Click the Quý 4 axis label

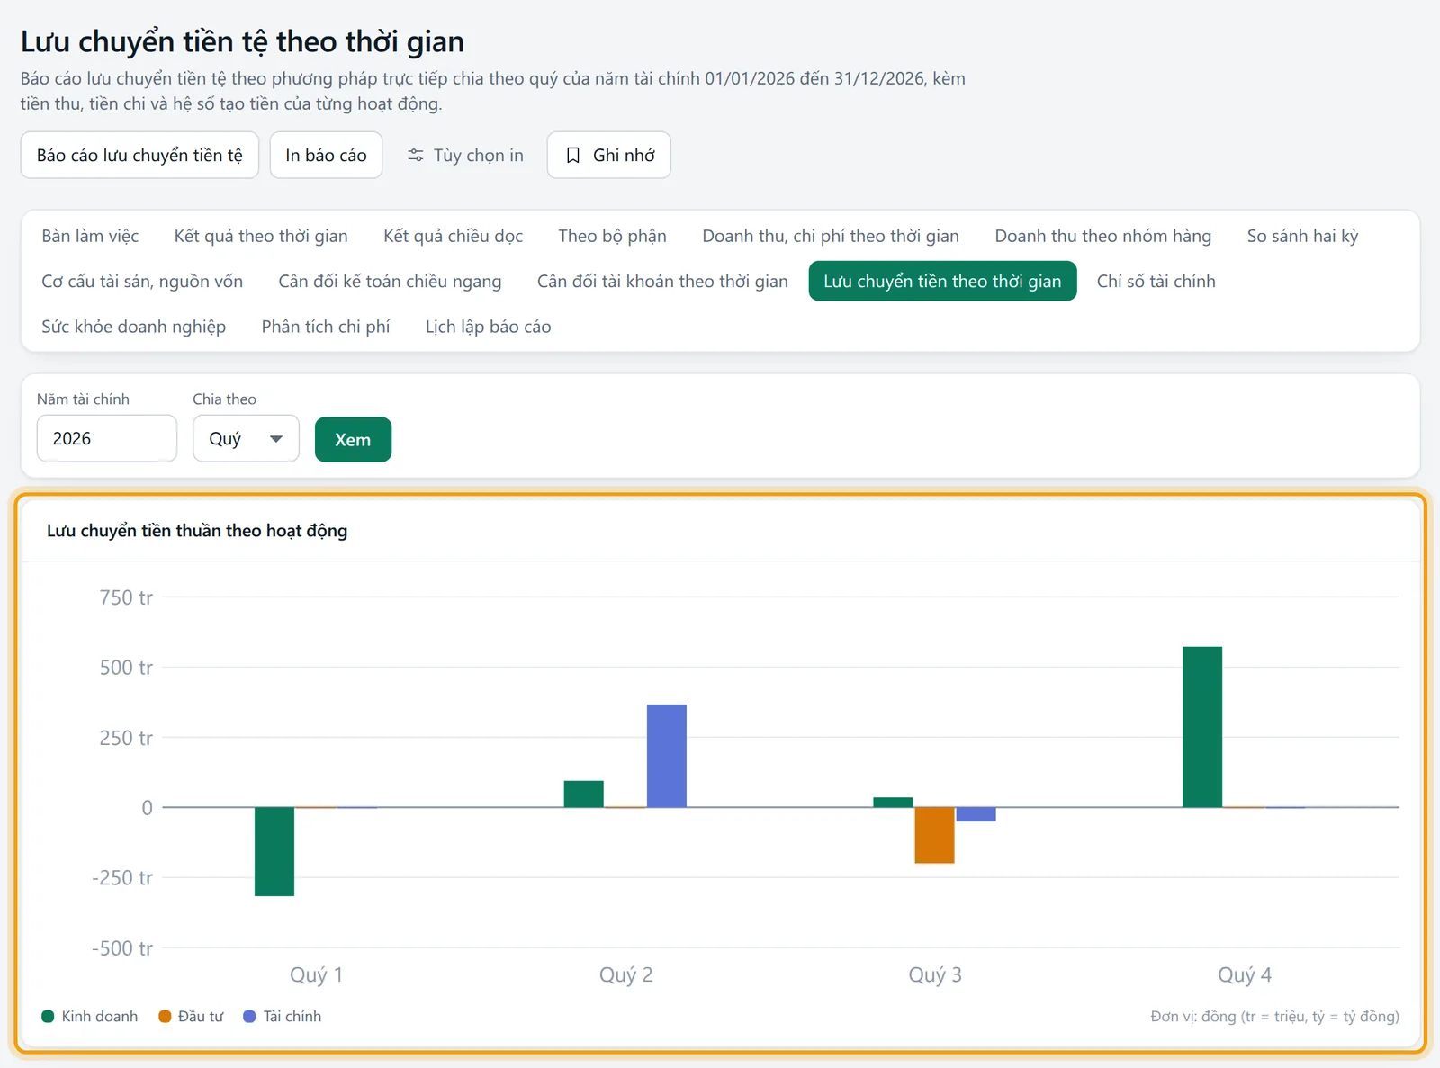point(1245,974)
